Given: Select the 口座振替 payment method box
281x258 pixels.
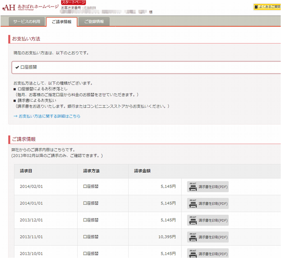Looking at the screenshot, I should point(145,67).
